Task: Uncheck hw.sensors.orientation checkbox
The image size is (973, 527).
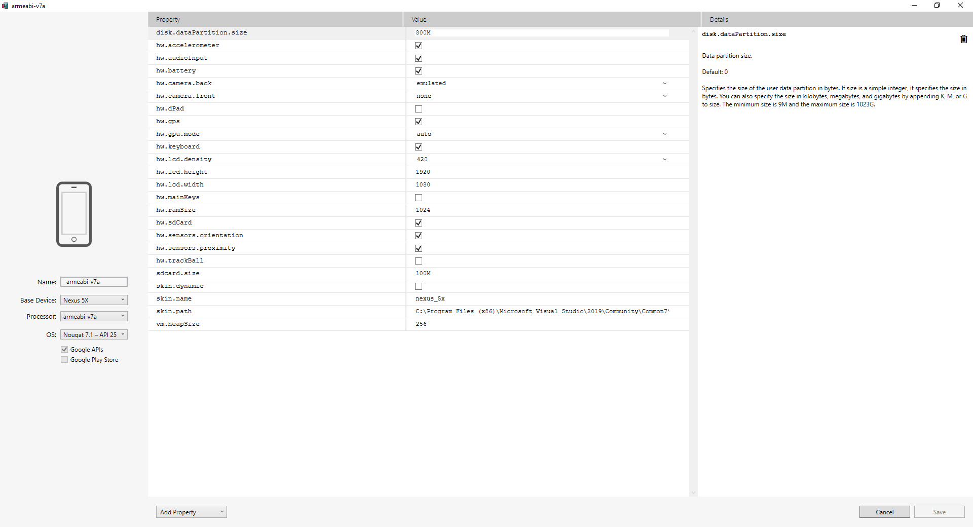Action: click(x=419, y=236)
